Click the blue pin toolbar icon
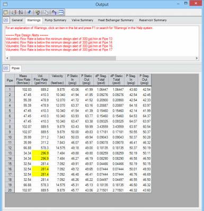The height and width of the screenshot is (211, 204). (x=29, y=12)
